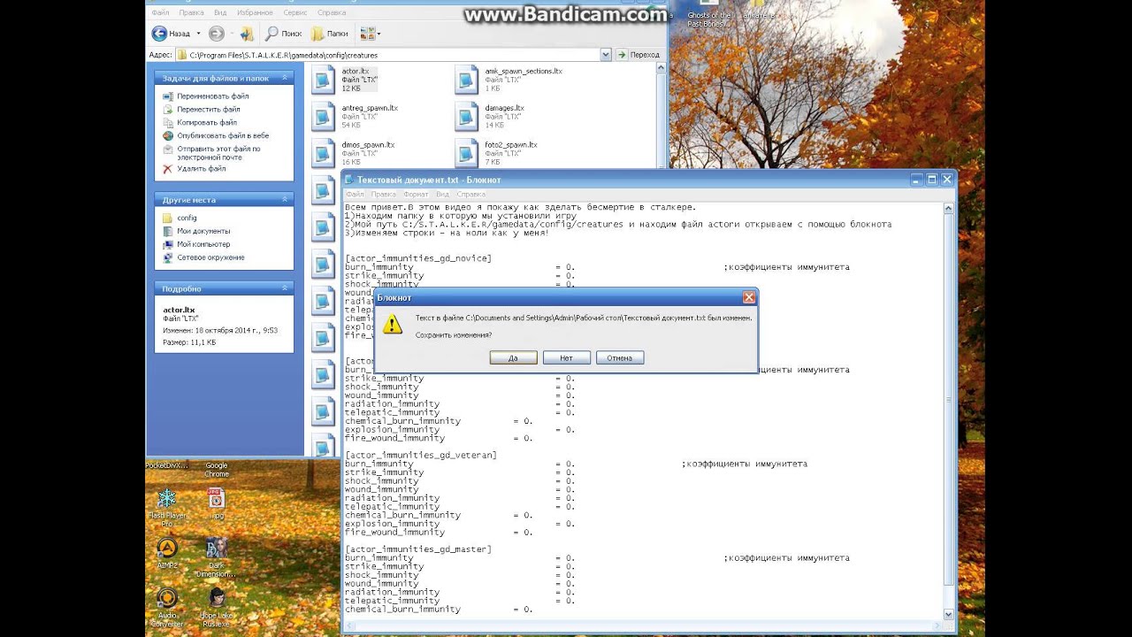Viewport: 1132px width, 637px height.
Task: Go up one folder level icon
Action: click(247, 34)
